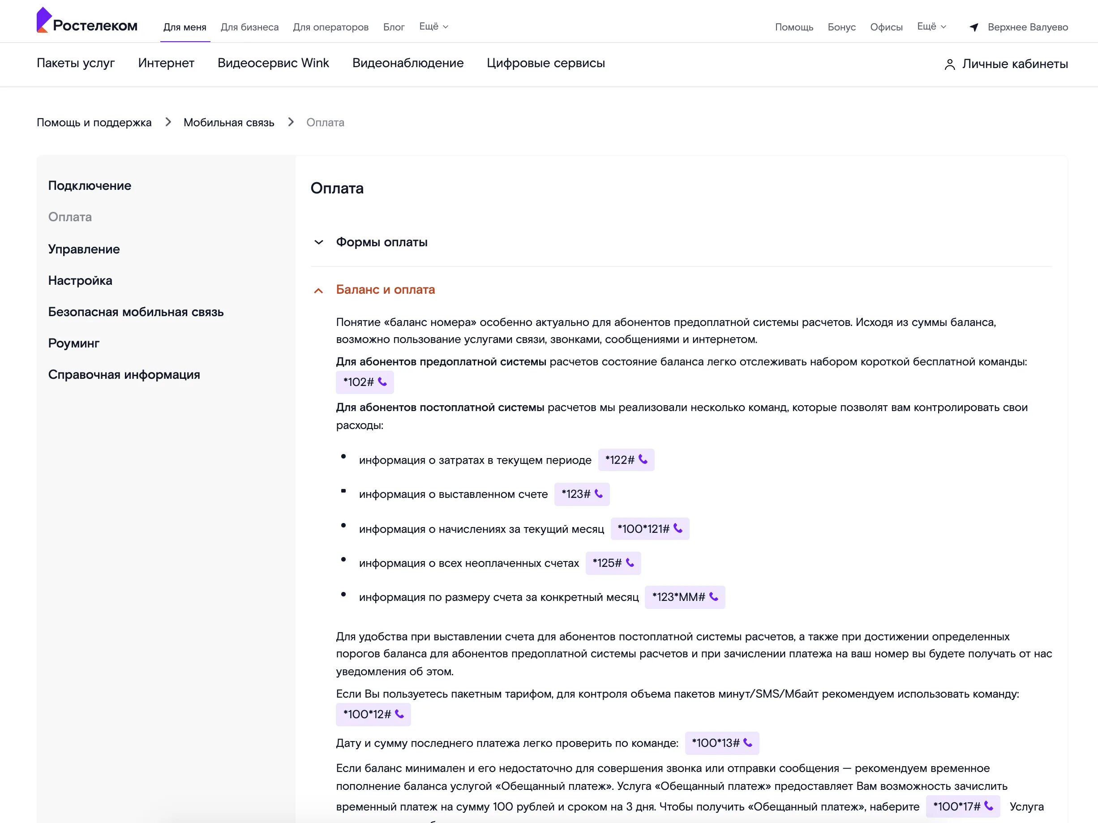Open the Помощь link in header
Image resolution: width=1098 pixels, height=823 pixels.
(x=794, y=27)
